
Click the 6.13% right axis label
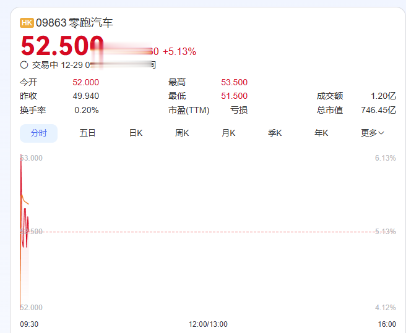tap(386, 158)
